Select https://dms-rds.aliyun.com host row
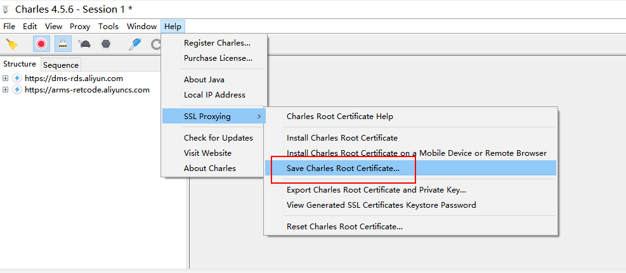 (x=74, y=78)
